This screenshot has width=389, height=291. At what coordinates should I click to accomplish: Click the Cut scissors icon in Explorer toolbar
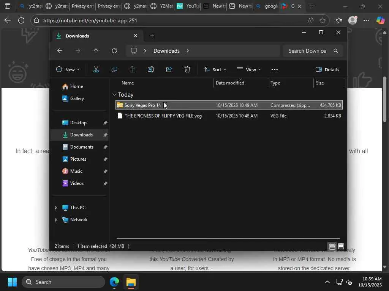[96, 70]
